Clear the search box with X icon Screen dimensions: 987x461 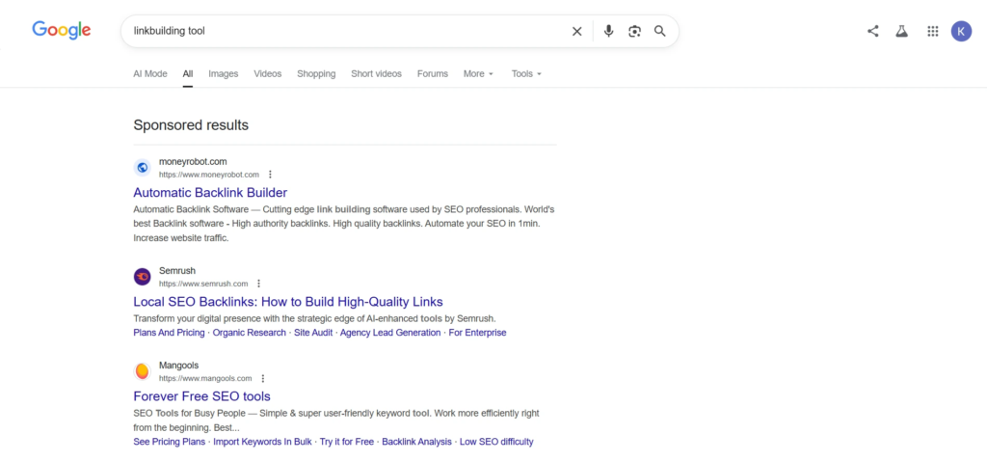(x=576, y=31)
